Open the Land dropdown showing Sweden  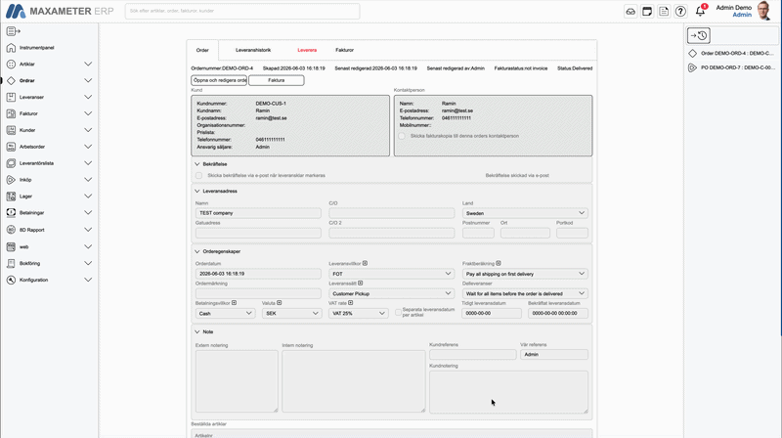click(x=525, y=213)
